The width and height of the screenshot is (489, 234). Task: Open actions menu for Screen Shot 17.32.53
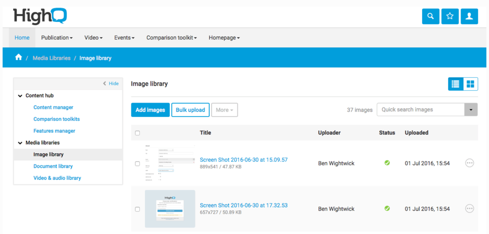coord(469,209)
